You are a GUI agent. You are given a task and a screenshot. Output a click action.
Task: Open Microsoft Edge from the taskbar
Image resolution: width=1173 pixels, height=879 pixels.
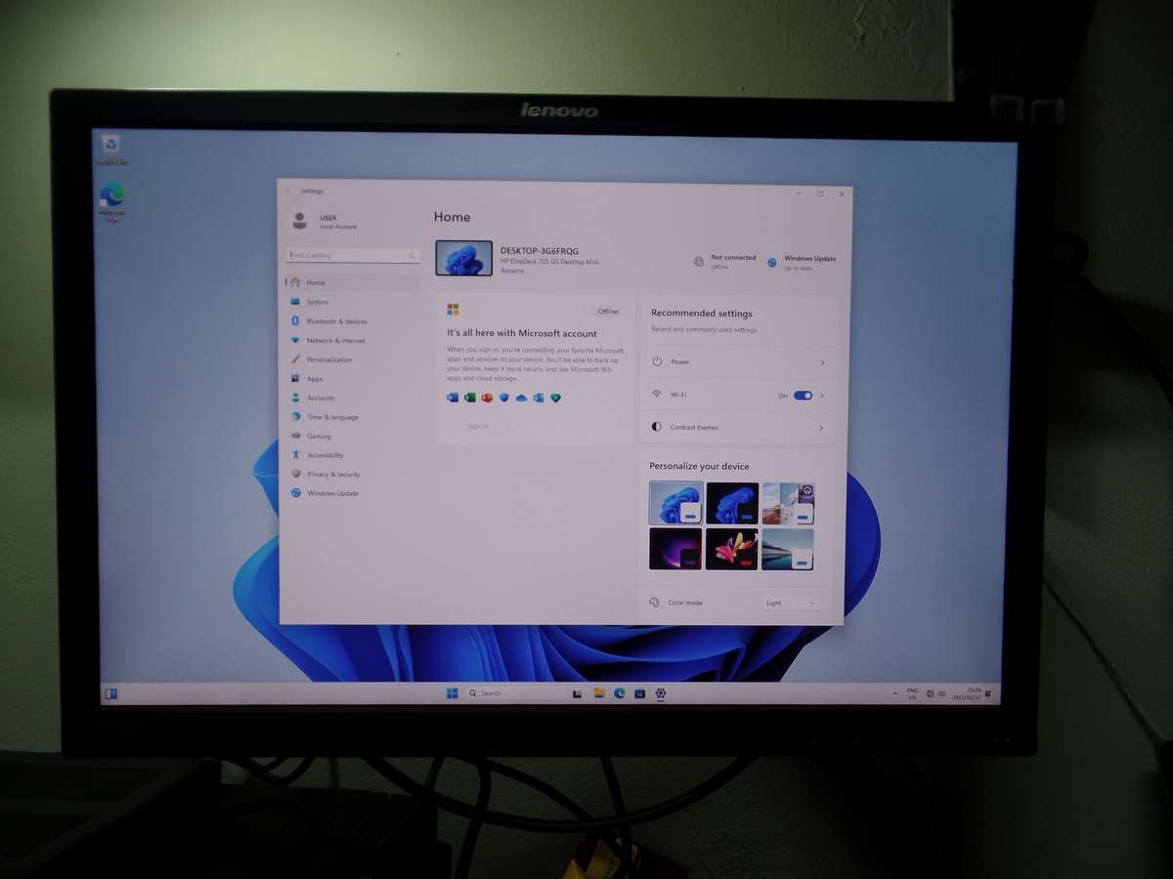click(619, 693)
